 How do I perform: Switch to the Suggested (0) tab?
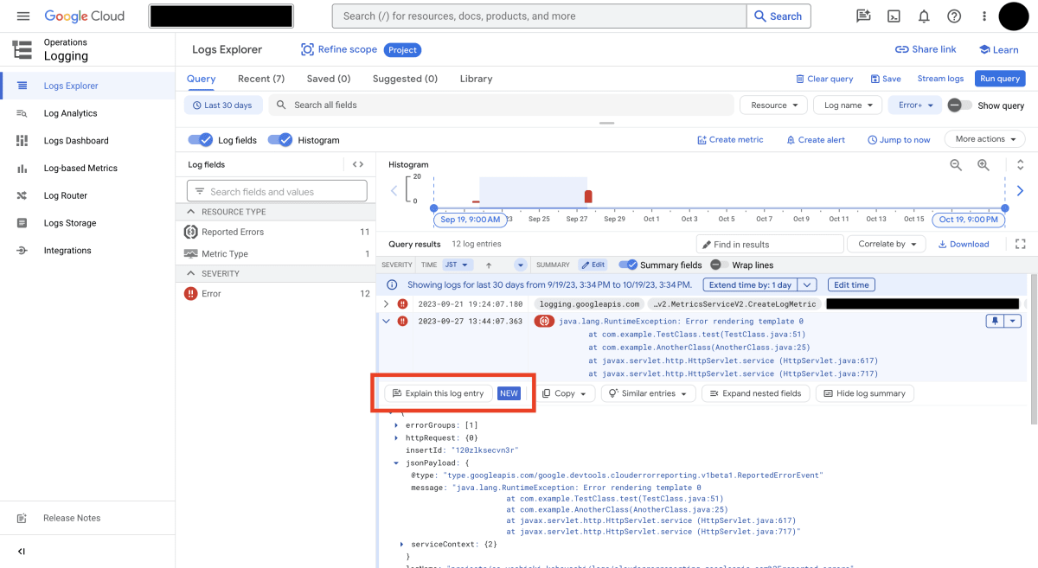click(405, 79)
